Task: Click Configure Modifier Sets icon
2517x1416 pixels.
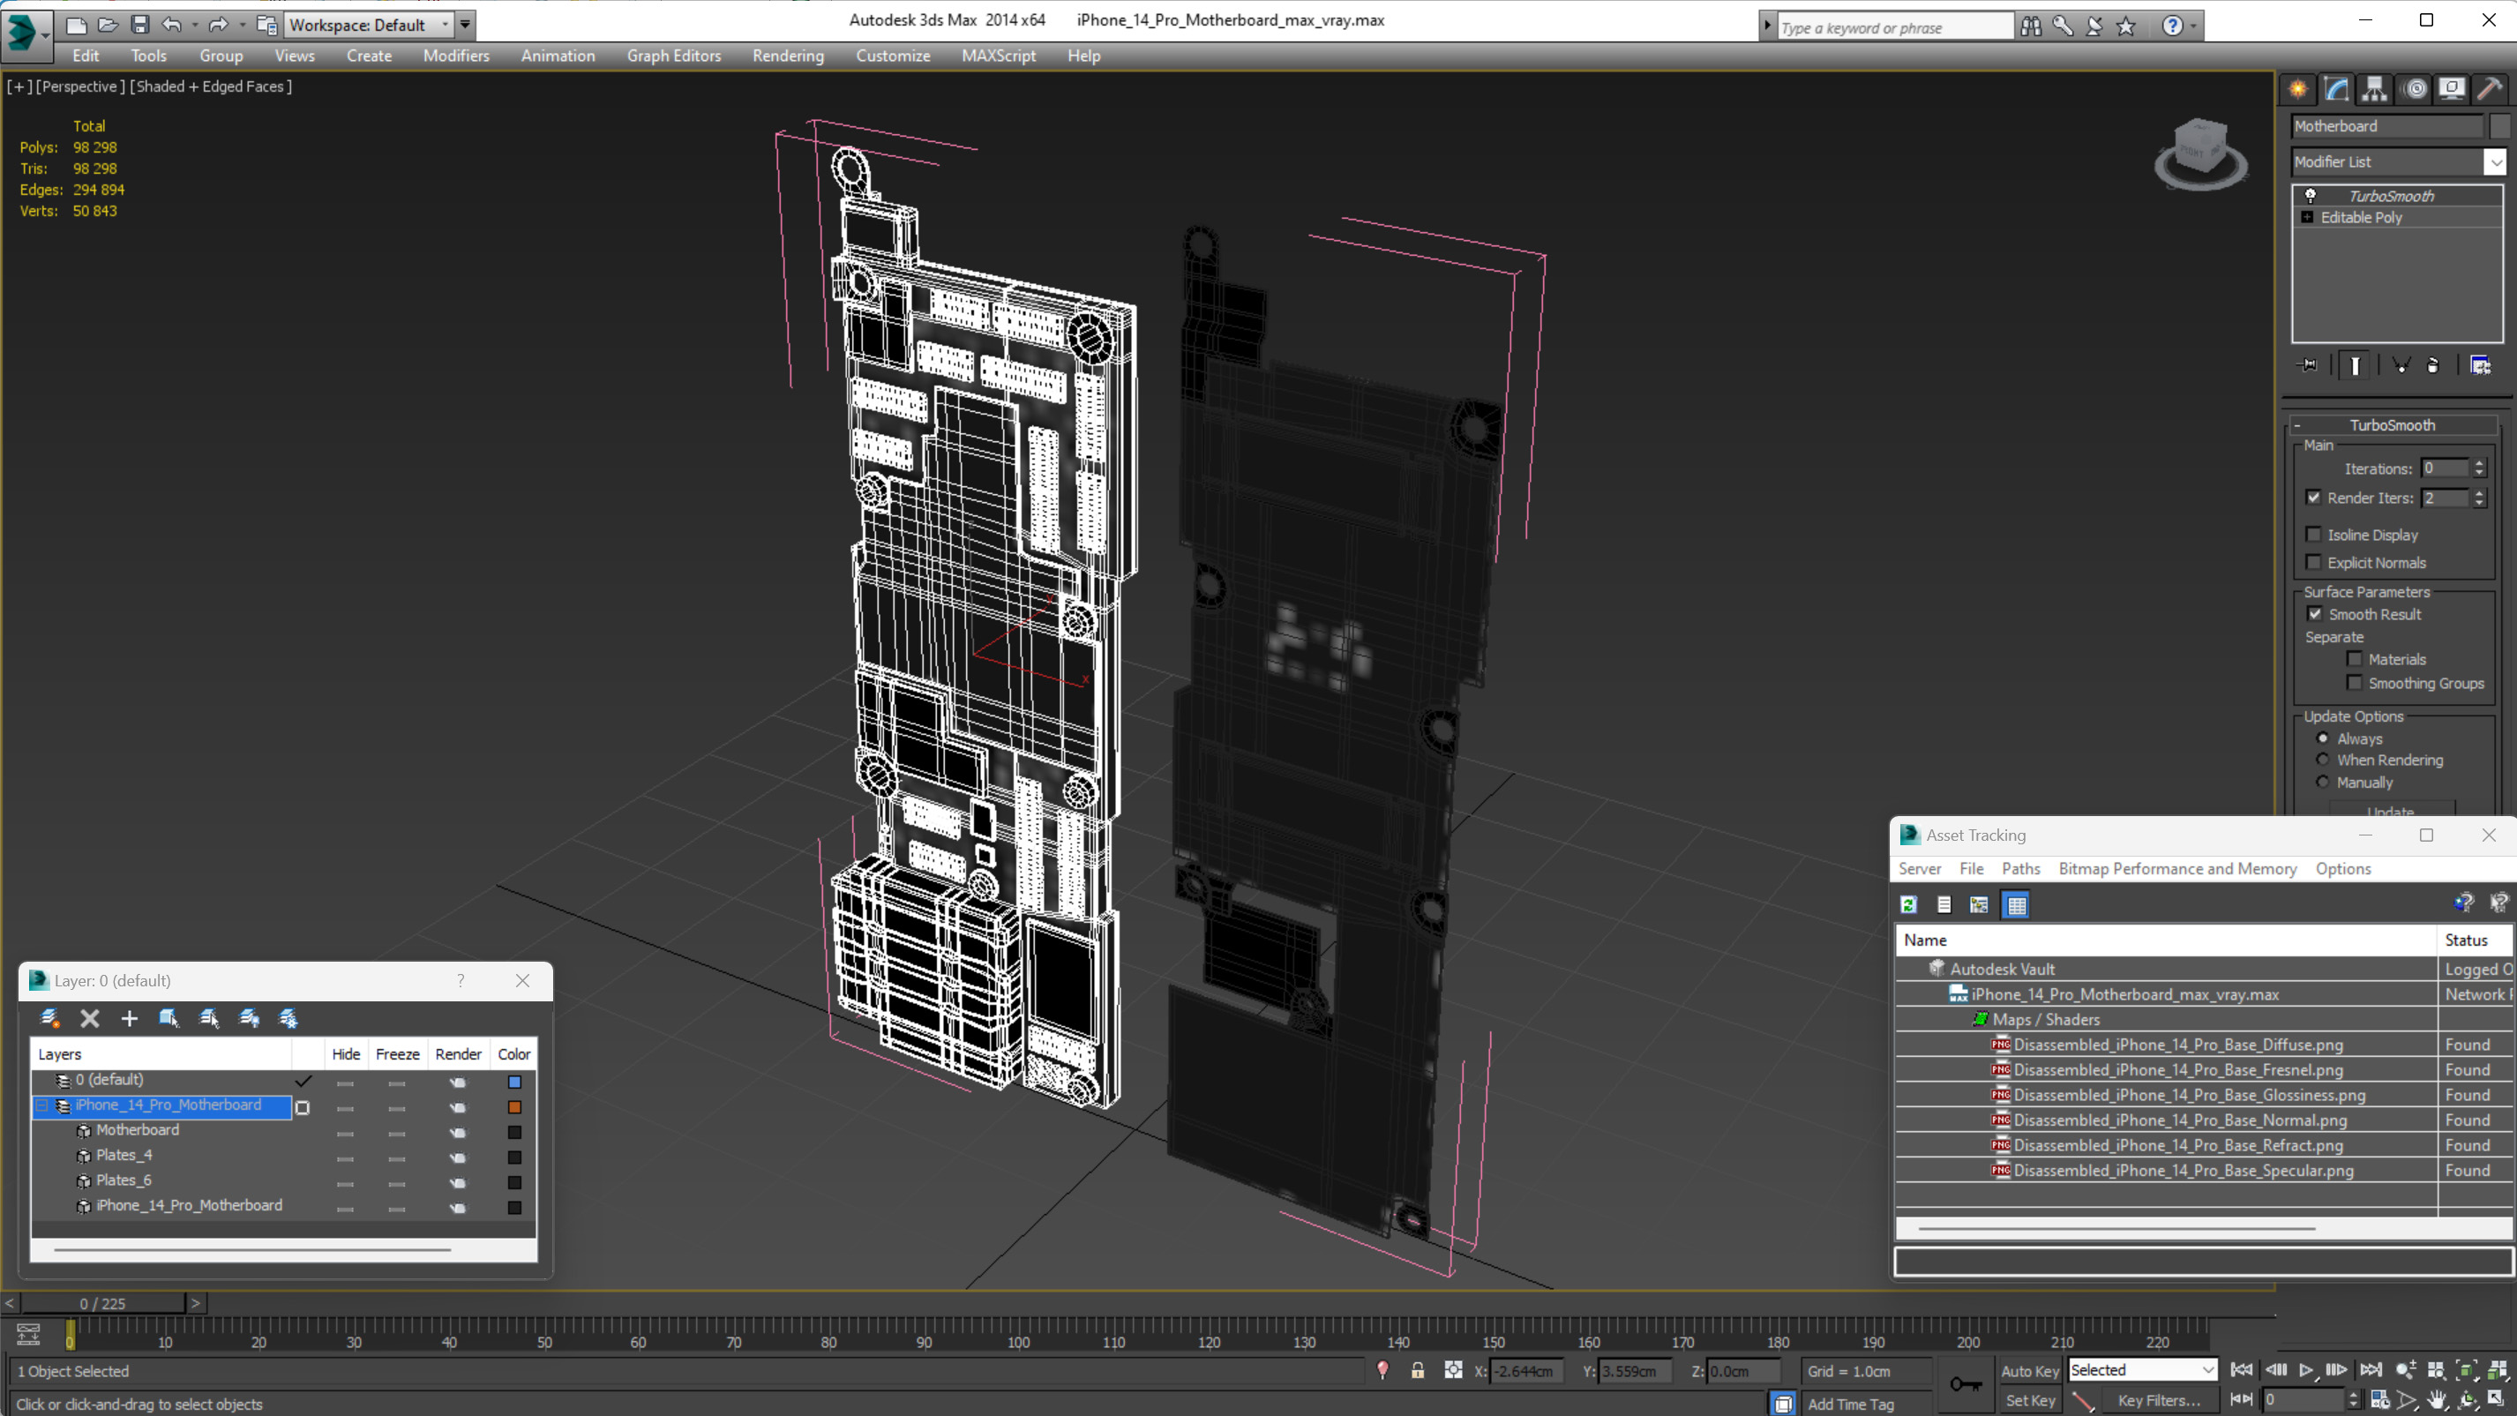Action: click(2480, 365)
